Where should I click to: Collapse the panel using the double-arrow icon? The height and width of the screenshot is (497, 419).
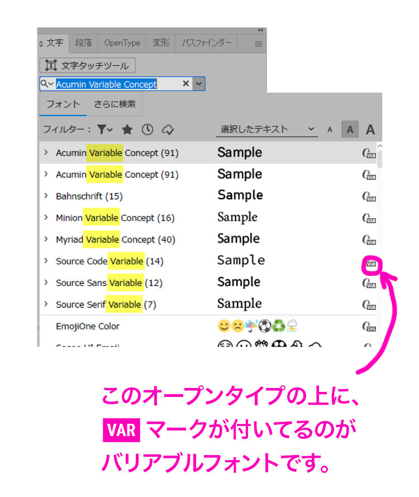[x=260, y=30]
